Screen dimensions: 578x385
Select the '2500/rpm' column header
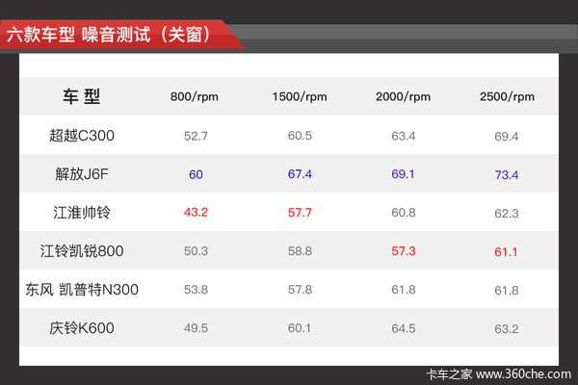508,97
